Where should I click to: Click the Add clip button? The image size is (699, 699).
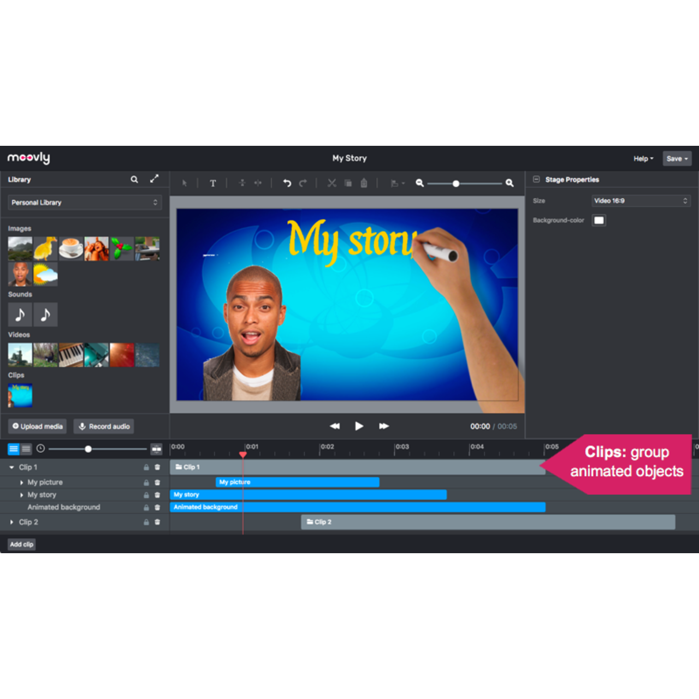pos(21,544)
